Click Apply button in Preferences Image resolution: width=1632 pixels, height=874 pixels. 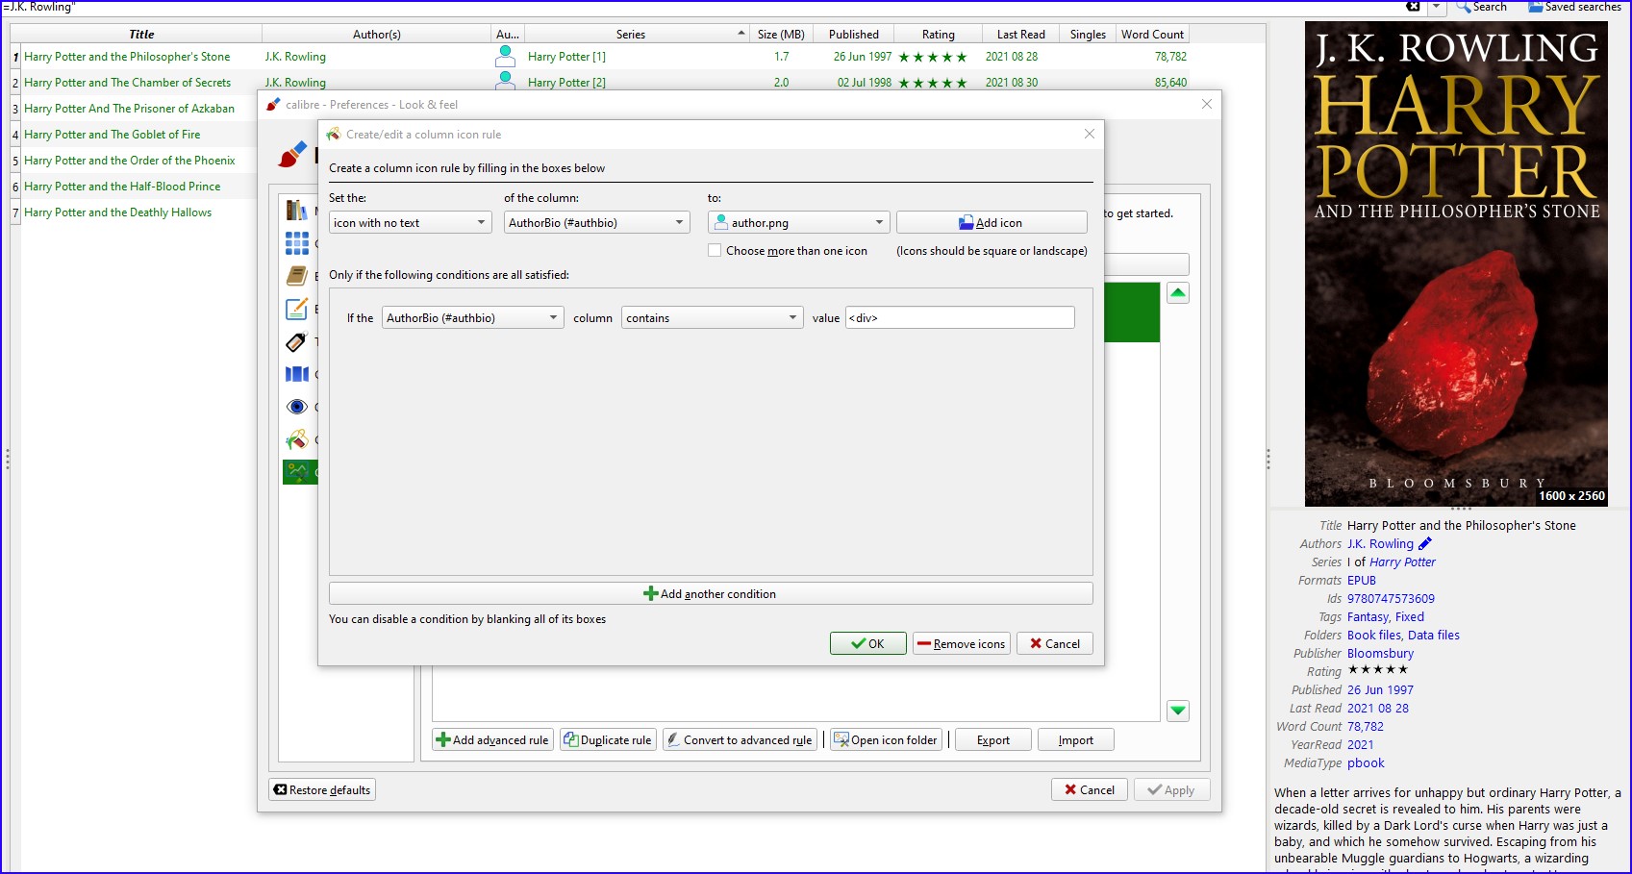(1172, 790)
